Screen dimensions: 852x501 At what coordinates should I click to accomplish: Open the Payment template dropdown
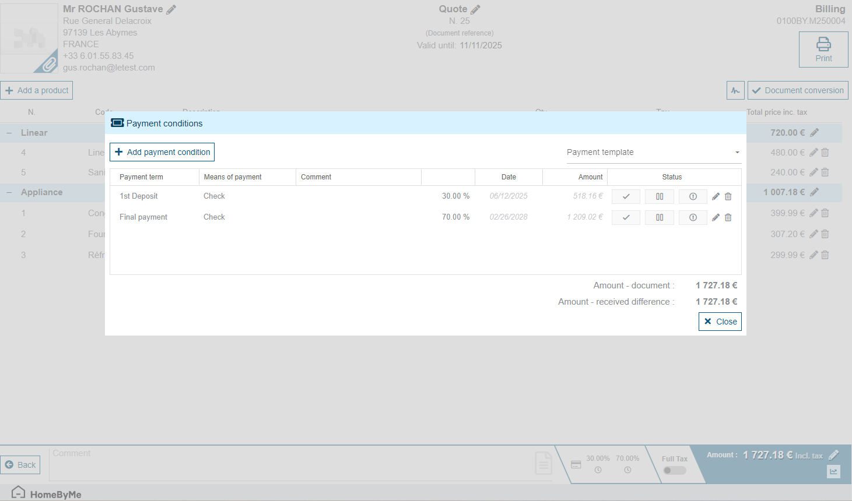[x=653, y=152]
